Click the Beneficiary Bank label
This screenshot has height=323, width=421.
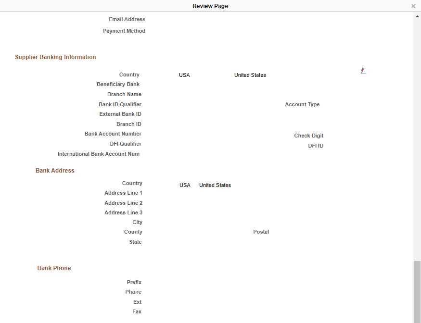tap(118, 84)
